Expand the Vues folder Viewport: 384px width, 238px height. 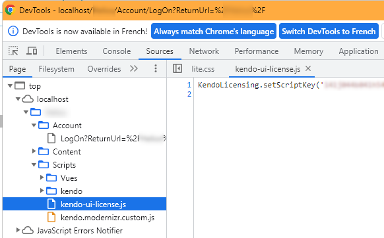click(x=42, y=178)
